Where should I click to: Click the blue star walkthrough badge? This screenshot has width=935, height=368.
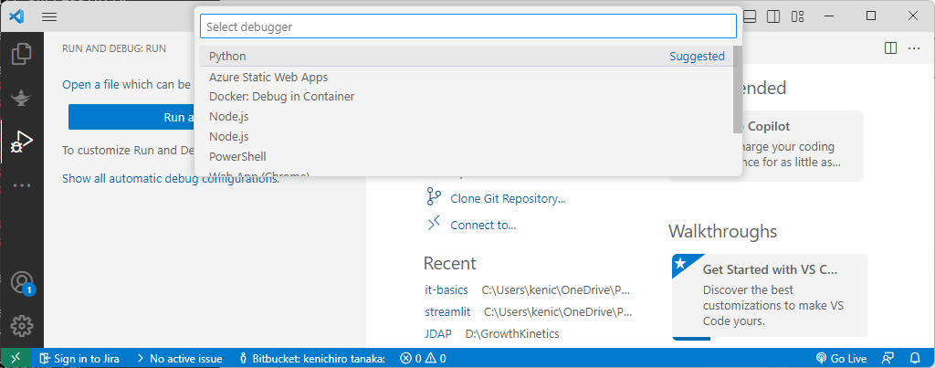(680, 263)
